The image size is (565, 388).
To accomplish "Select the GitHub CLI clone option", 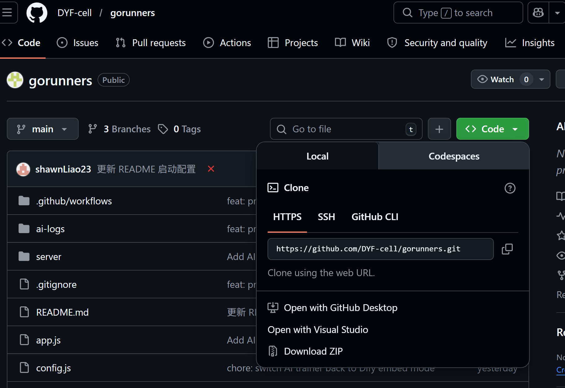I will [375, 217].
